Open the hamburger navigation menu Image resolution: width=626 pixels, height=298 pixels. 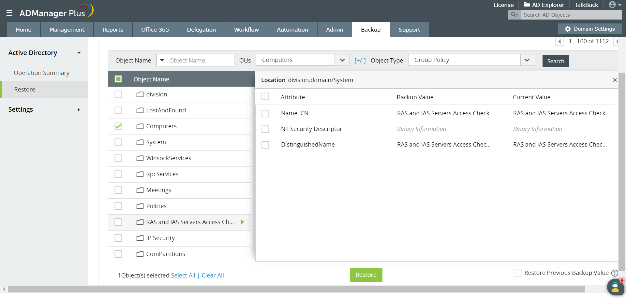coord(9,13)
